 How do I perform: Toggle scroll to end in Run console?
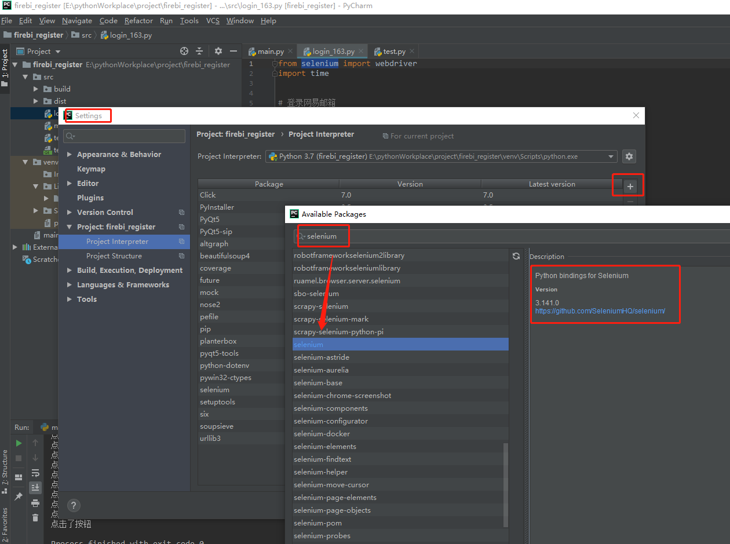pos(35,488)
